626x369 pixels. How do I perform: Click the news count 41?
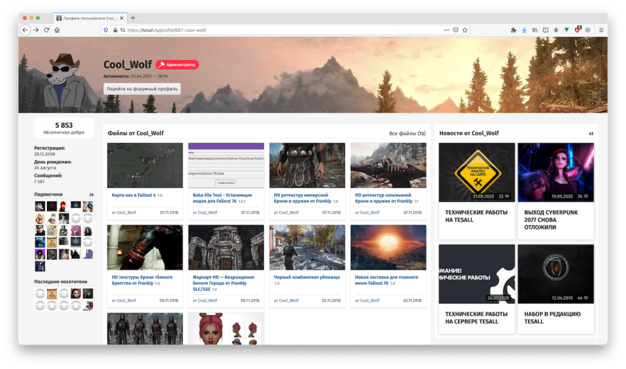click(591, 134)
